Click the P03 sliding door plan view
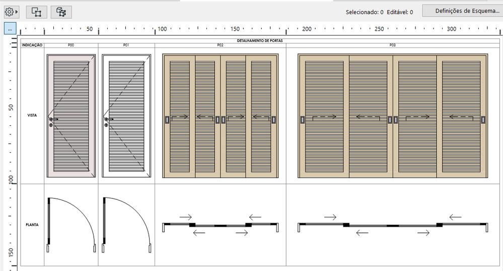 393,225
